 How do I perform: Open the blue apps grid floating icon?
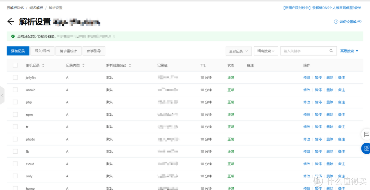point(367,149)
